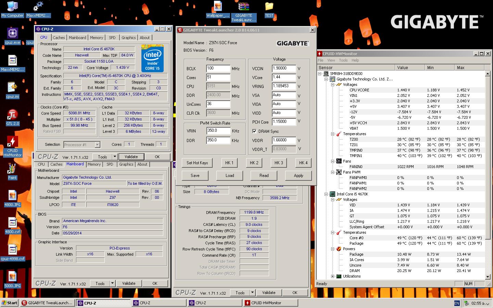
Task: Toggle DRAM Sync checkbox
Action: point(254,131)
